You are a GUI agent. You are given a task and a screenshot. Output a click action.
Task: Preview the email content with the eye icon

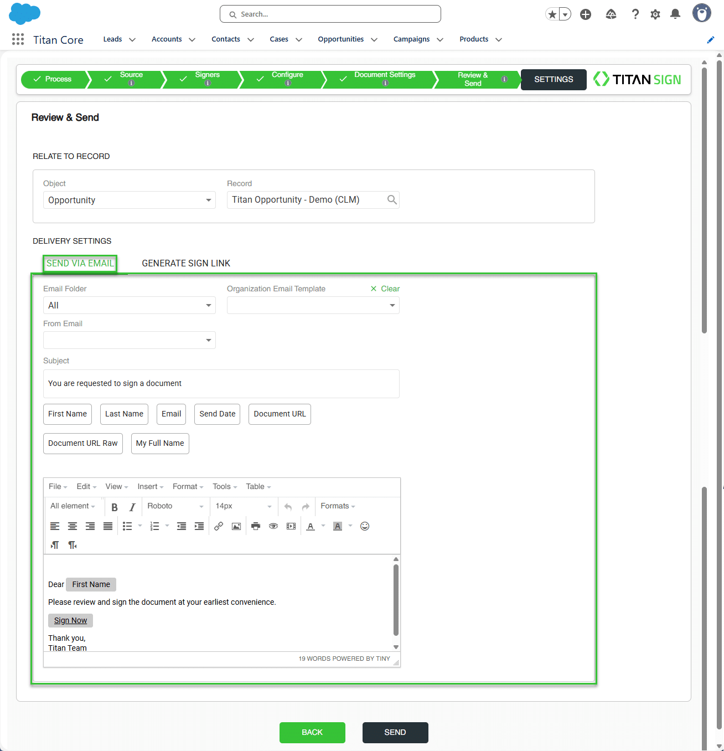click(273, 526)
